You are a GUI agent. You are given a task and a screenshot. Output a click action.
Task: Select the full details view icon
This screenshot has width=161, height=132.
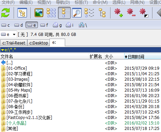coord(64,13)
